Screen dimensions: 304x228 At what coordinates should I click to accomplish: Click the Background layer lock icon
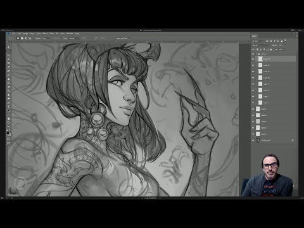(x=293, y=140)
